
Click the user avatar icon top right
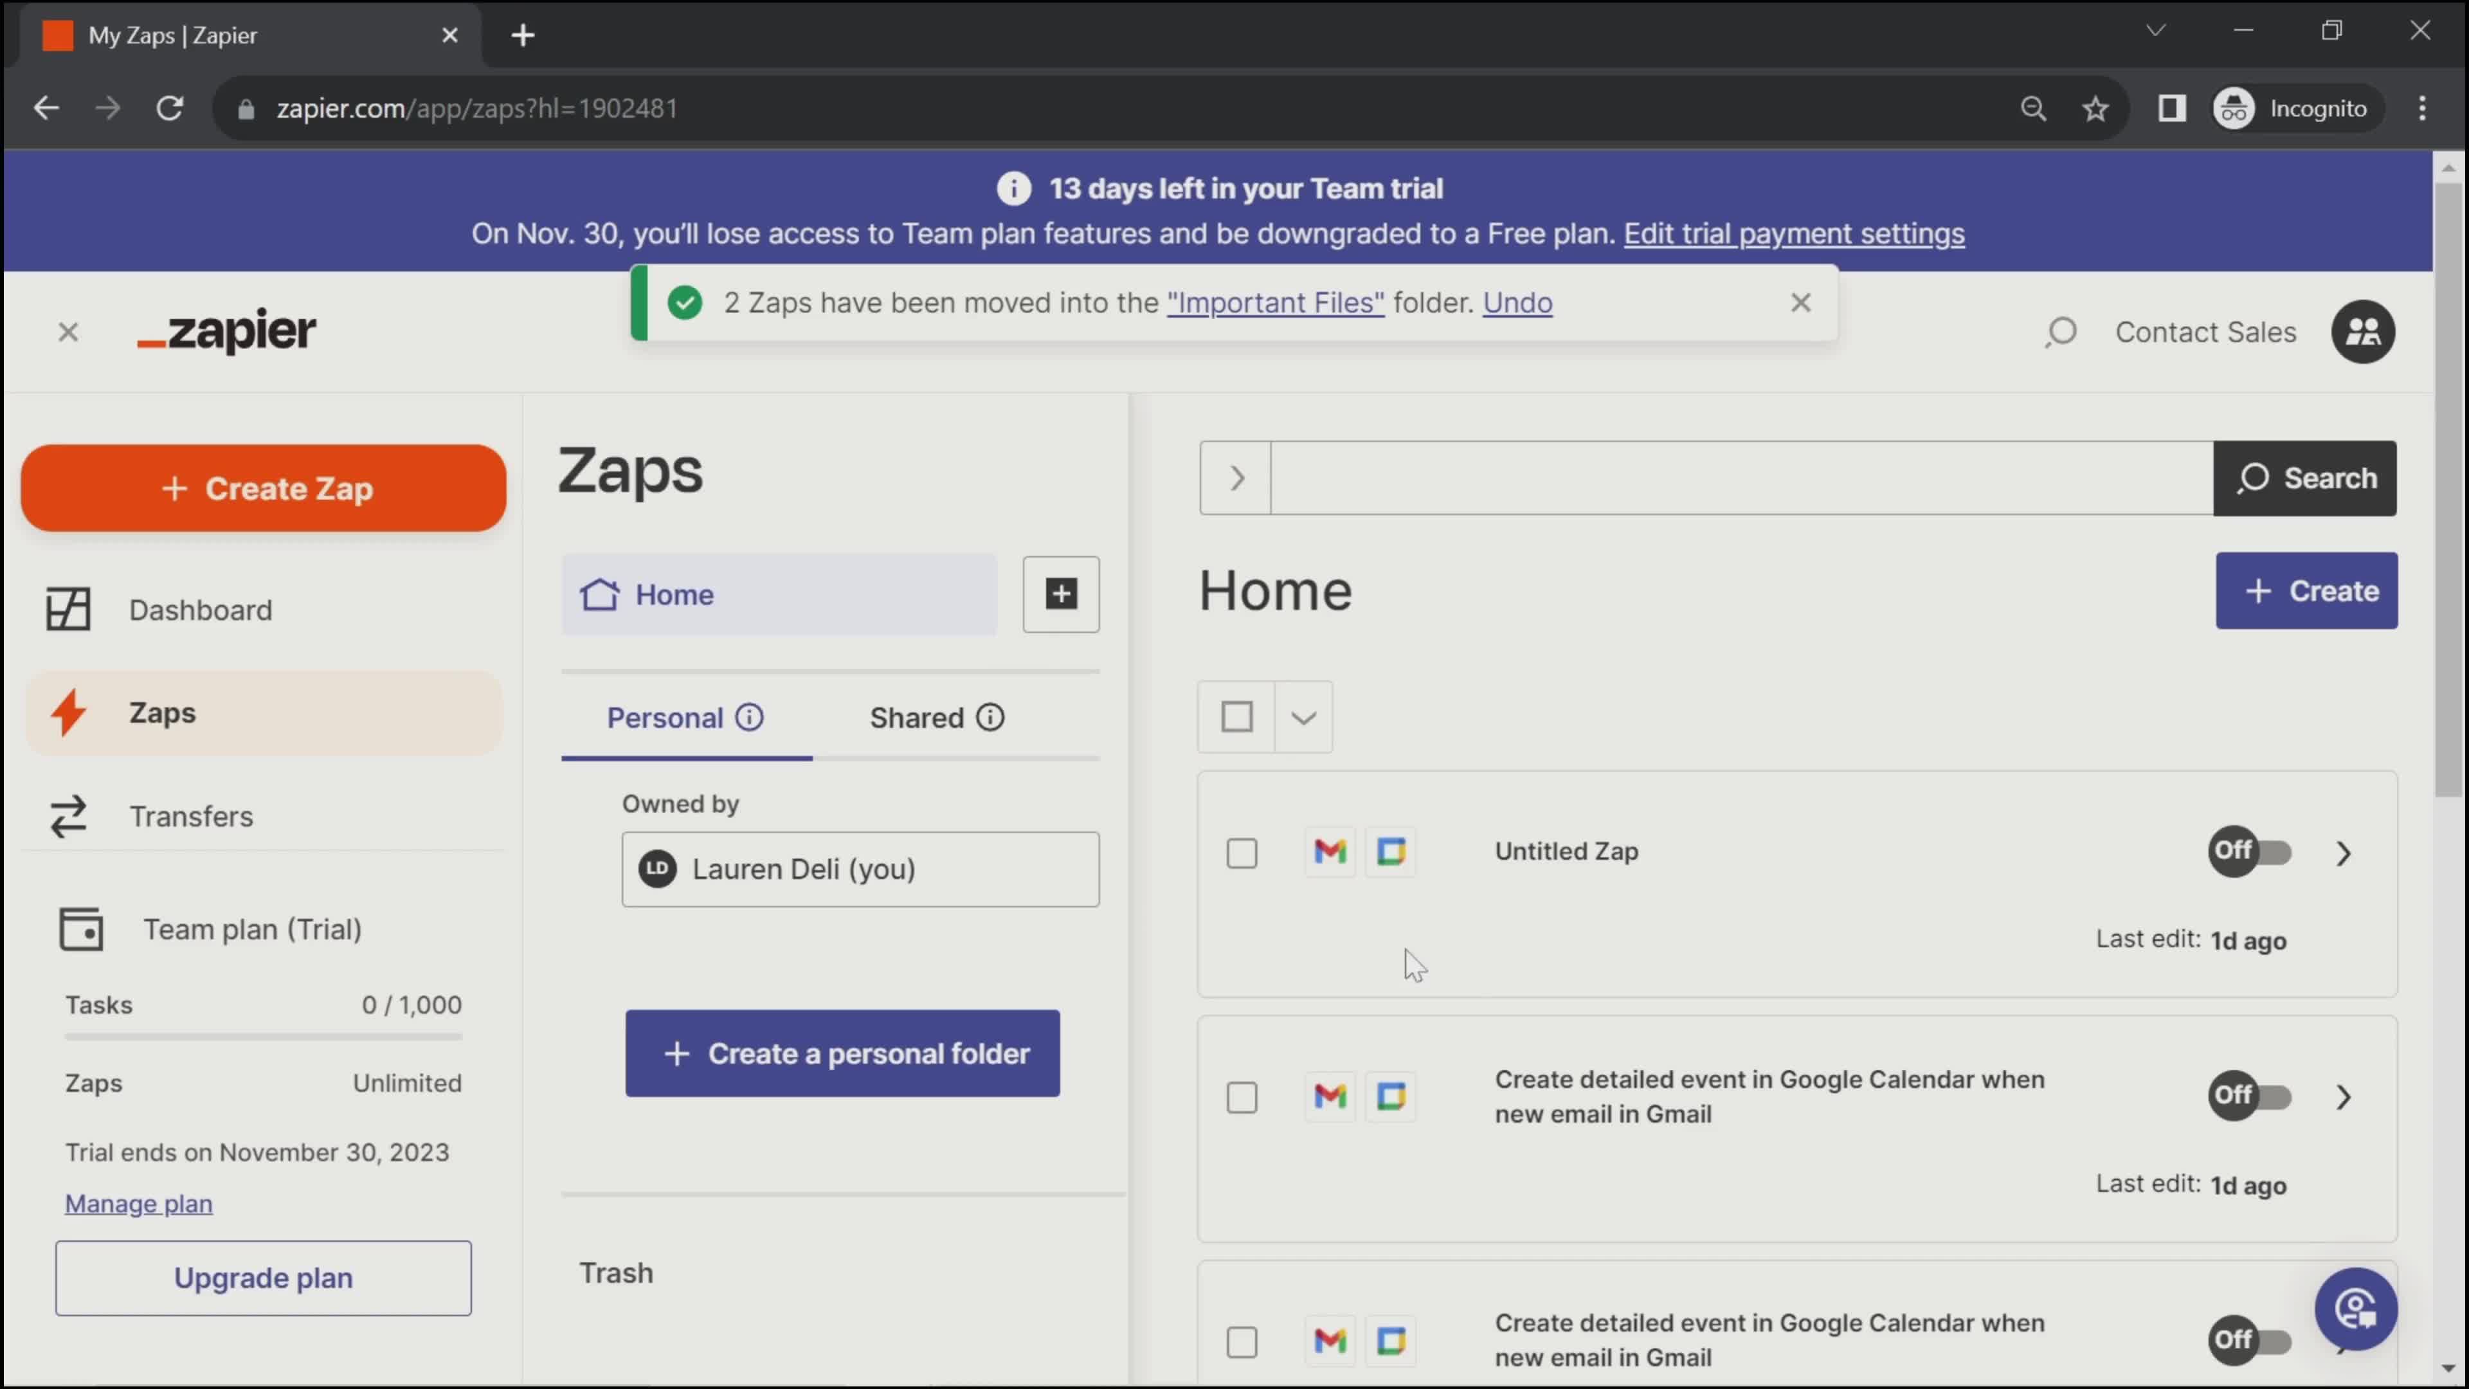click(x=2362, y=331)
